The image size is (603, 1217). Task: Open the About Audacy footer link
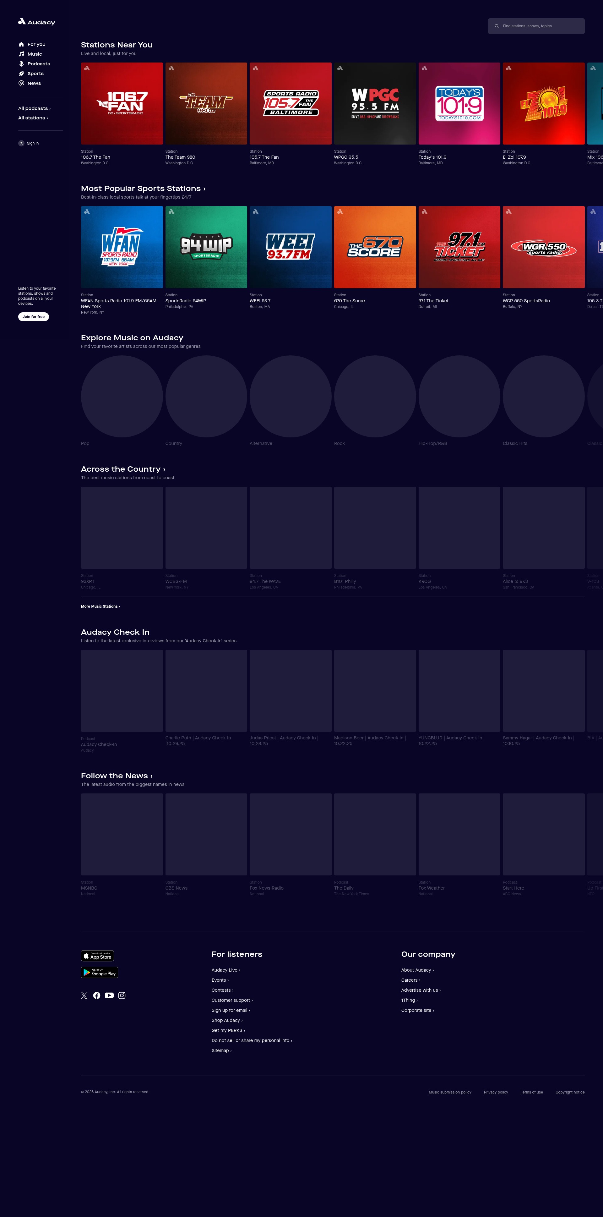tap(417, 970)
